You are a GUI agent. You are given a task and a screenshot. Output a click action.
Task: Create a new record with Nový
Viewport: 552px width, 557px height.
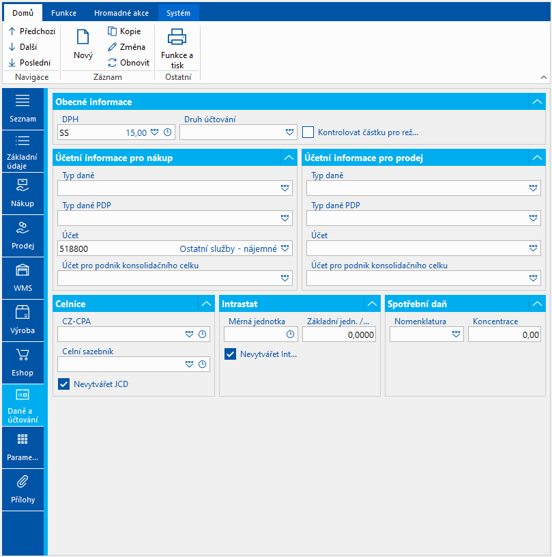(x=83, y=44)
